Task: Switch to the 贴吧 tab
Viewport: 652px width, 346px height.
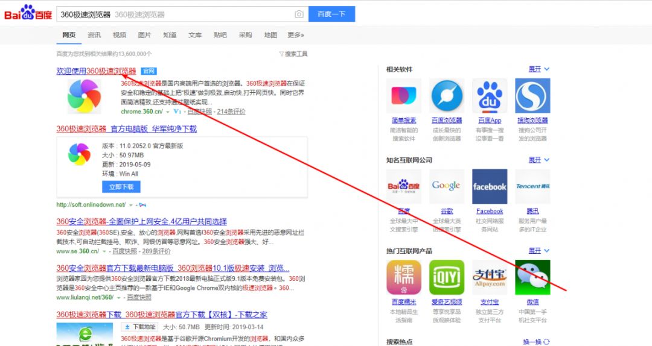Action: [x=220, y=35]
